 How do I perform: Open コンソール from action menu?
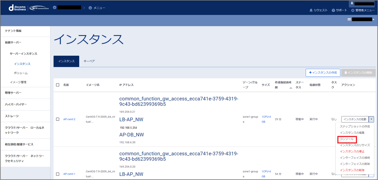click(347, 139)
